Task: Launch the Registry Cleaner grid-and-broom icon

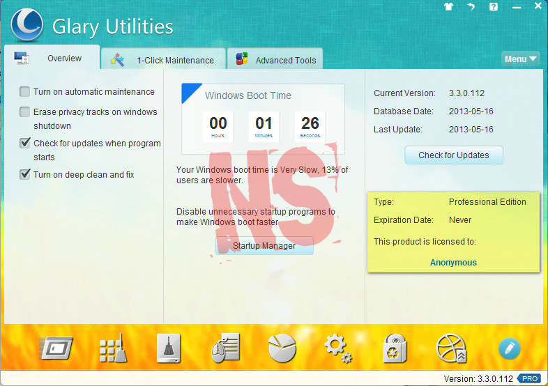Action: point(113,348)
